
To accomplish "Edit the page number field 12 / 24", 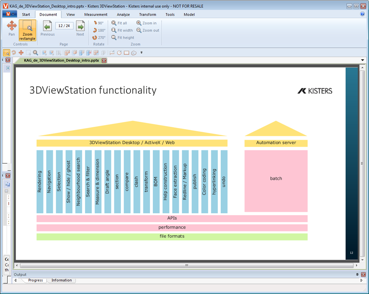I will (64, 26).
